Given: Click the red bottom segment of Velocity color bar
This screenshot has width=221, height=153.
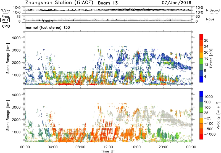Looking at the screenshot, I should pyautogui.click(x=201, y=137).
